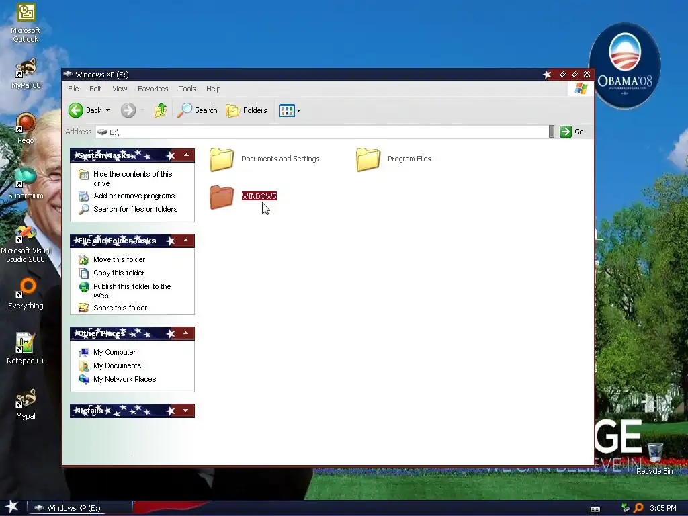Click the Views icon button
The image size is (688, 516).
coord(287,111)
